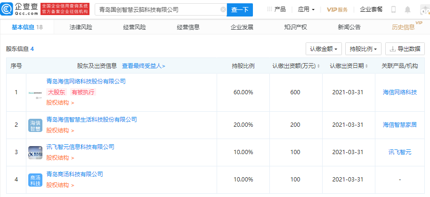This screenshot has height=197, width=430.
Task: Open 股权结构 for 青岛海信网络科技
Action: click(x=60, y=103)
